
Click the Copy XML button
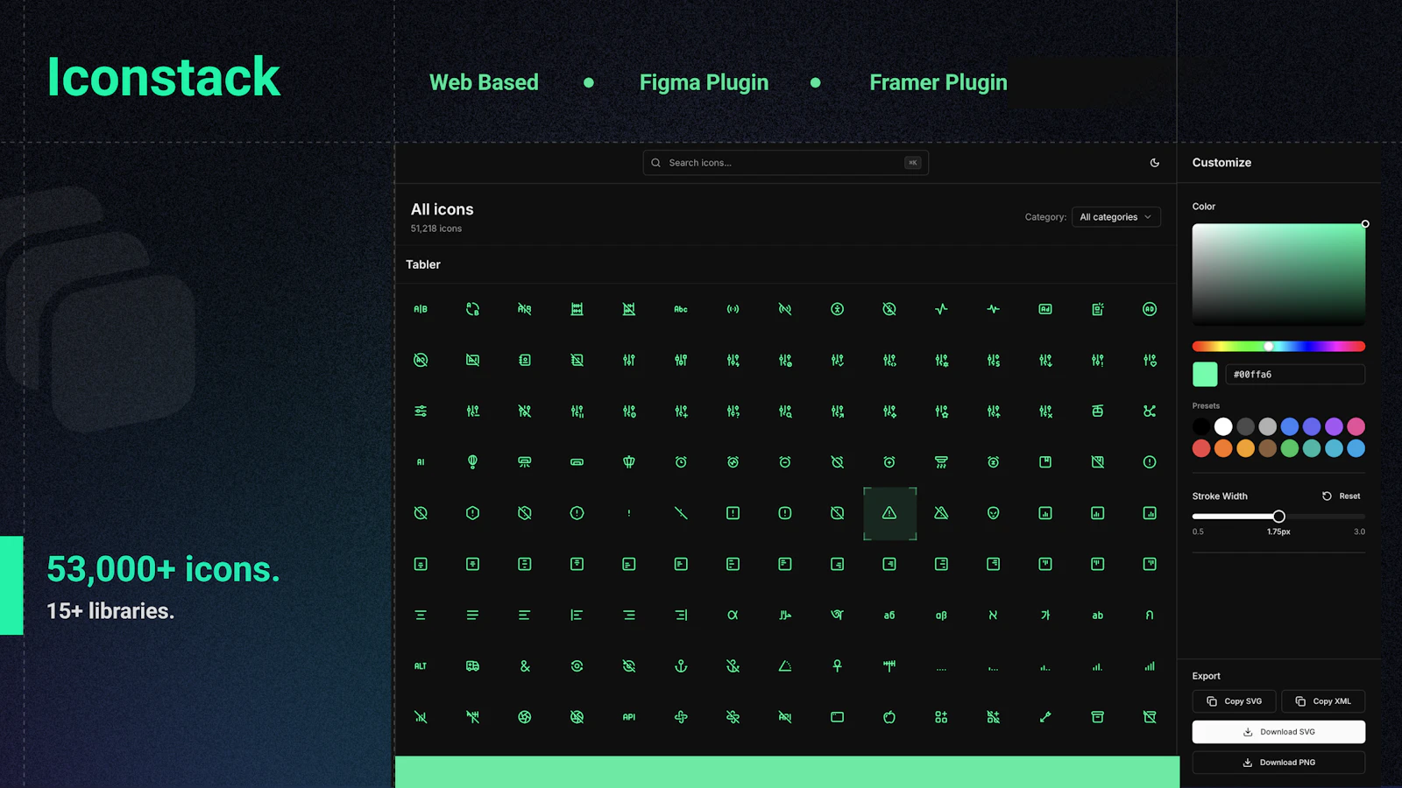coord(1323,701)
